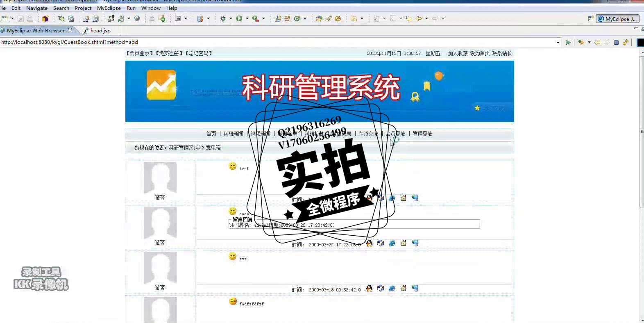Open the Project menu
The image size is (644, 323).
tap(83, 8)
